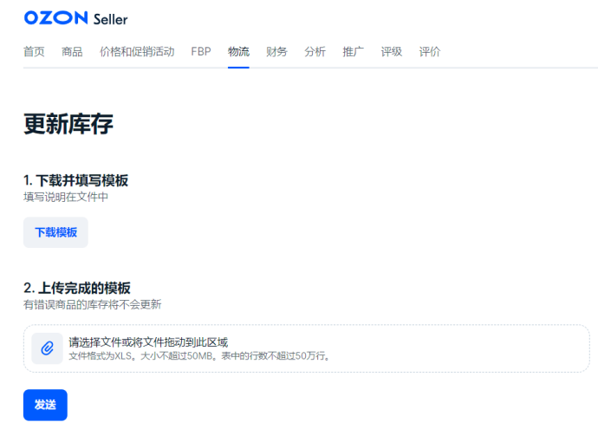Click the 更新库存 page heading
Screen dimensions: 598x429
point(68,124)
